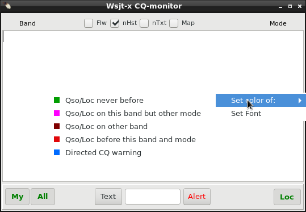
Task: Enable the Flw checkbox
Action: (x=89, y=23)
